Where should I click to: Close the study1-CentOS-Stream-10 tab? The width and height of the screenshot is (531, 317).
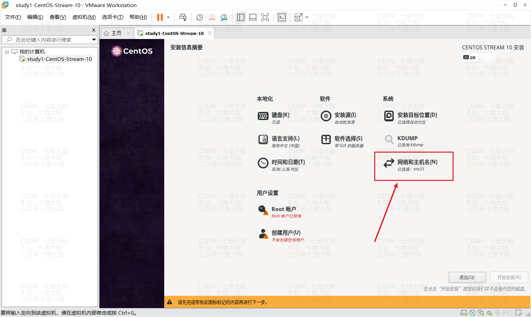coord(210,33)
